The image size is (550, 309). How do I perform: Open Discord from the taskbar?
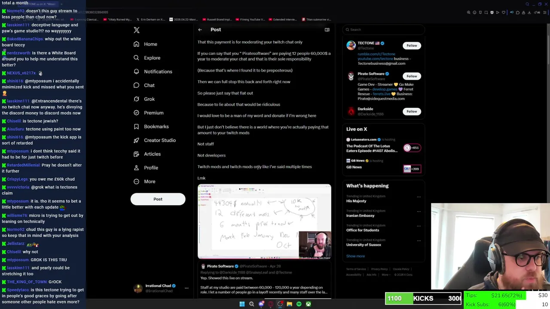(261, 304)
